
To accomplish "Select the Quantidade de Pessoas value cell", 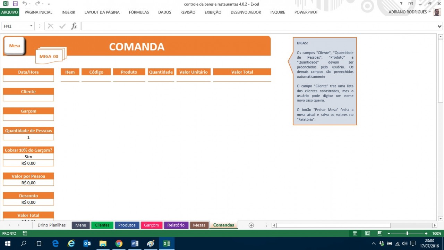I will click(x=28, y=137).
